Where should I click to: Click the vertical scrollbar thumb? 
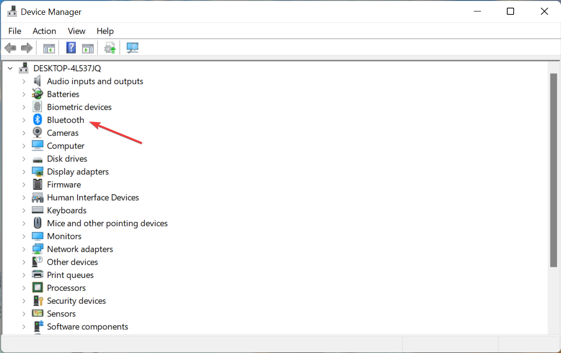pos(553,170)
